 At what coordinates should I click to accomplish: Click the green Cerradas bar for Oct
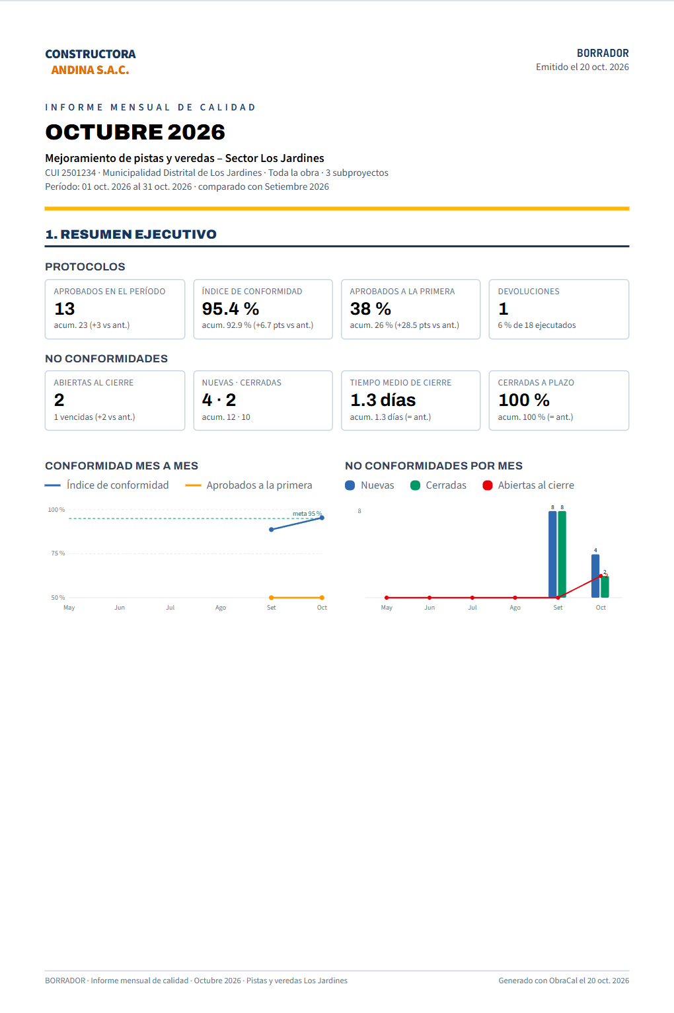[x=605, y=587]
